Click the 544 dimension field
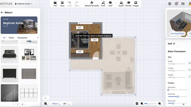 [x=80, y=52]
